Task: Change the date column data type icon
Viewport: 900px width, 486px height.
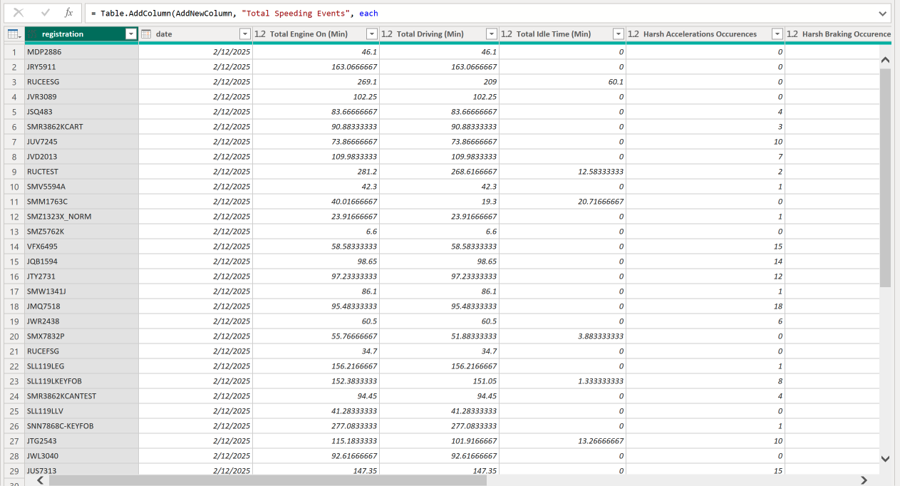Action: pyautogui.click(x=146, y=34)
